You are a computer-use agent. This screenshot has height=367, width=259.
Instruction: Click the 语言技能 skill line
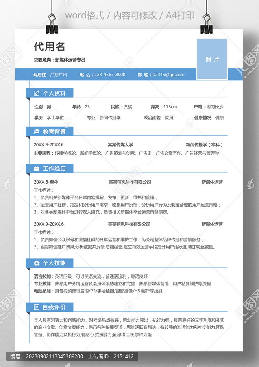[x=91, y=276]
